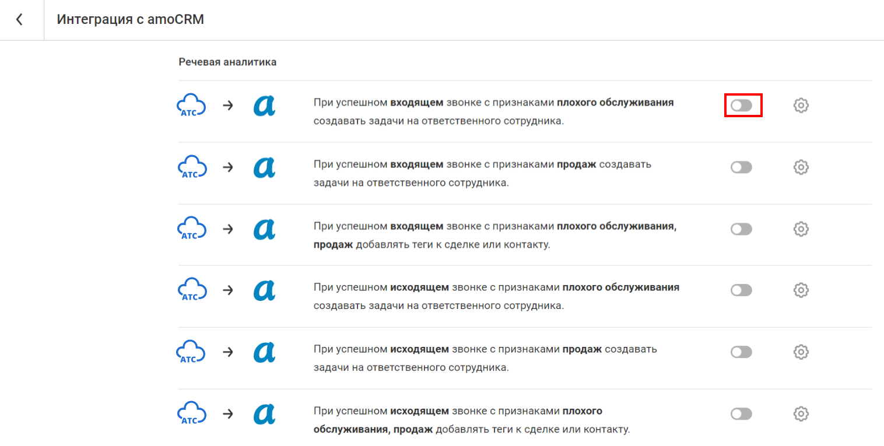
Task: Toggle tagging for outgoing calls rule
Action: [741, 414]
